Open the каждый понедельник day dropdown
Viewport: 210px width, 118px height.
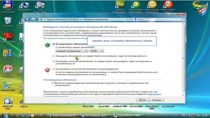click(x=72, y=51)
